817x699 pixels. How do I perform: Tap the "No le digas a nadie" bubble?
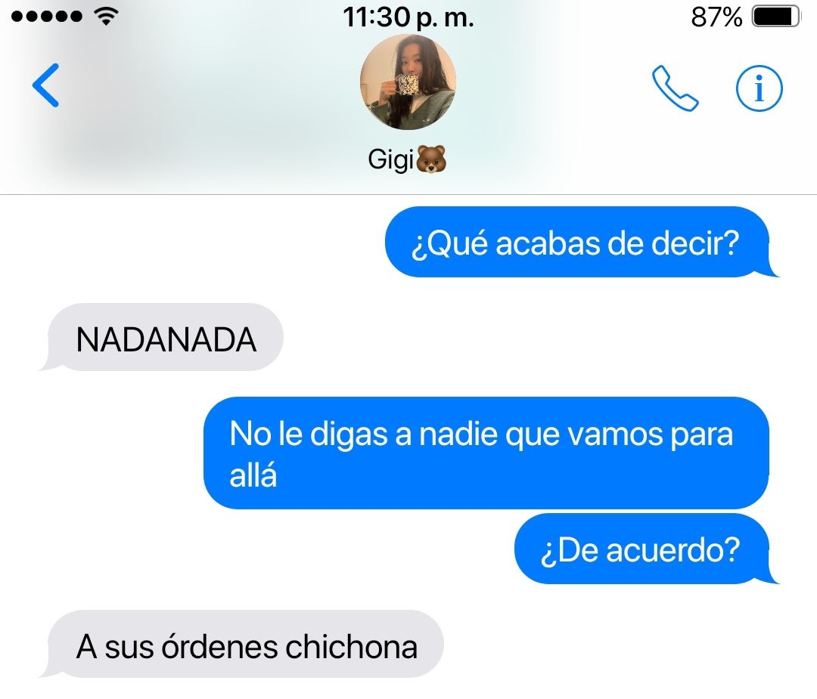click(x=486, y=453)
